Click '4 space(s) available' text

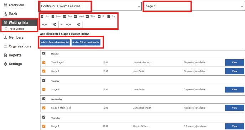click(x=195, y=108)
